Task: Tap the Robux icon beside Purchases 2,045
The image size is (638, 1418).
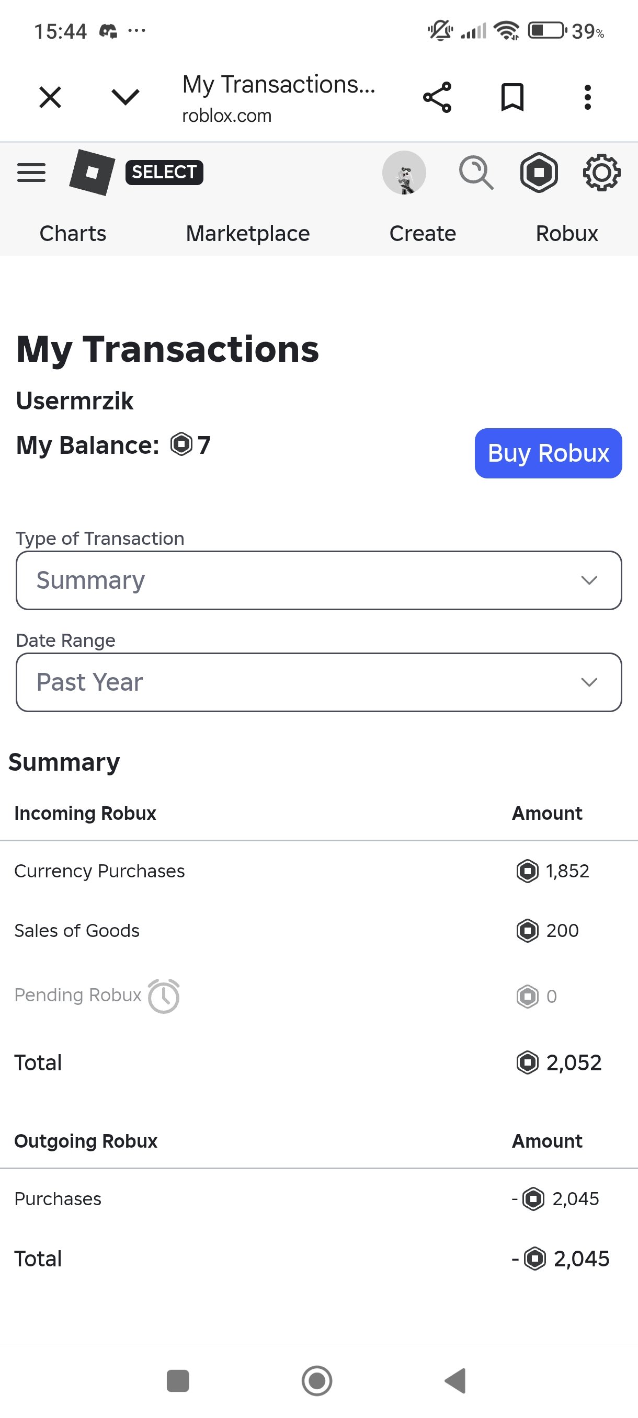Action: tap(533, 1198)
